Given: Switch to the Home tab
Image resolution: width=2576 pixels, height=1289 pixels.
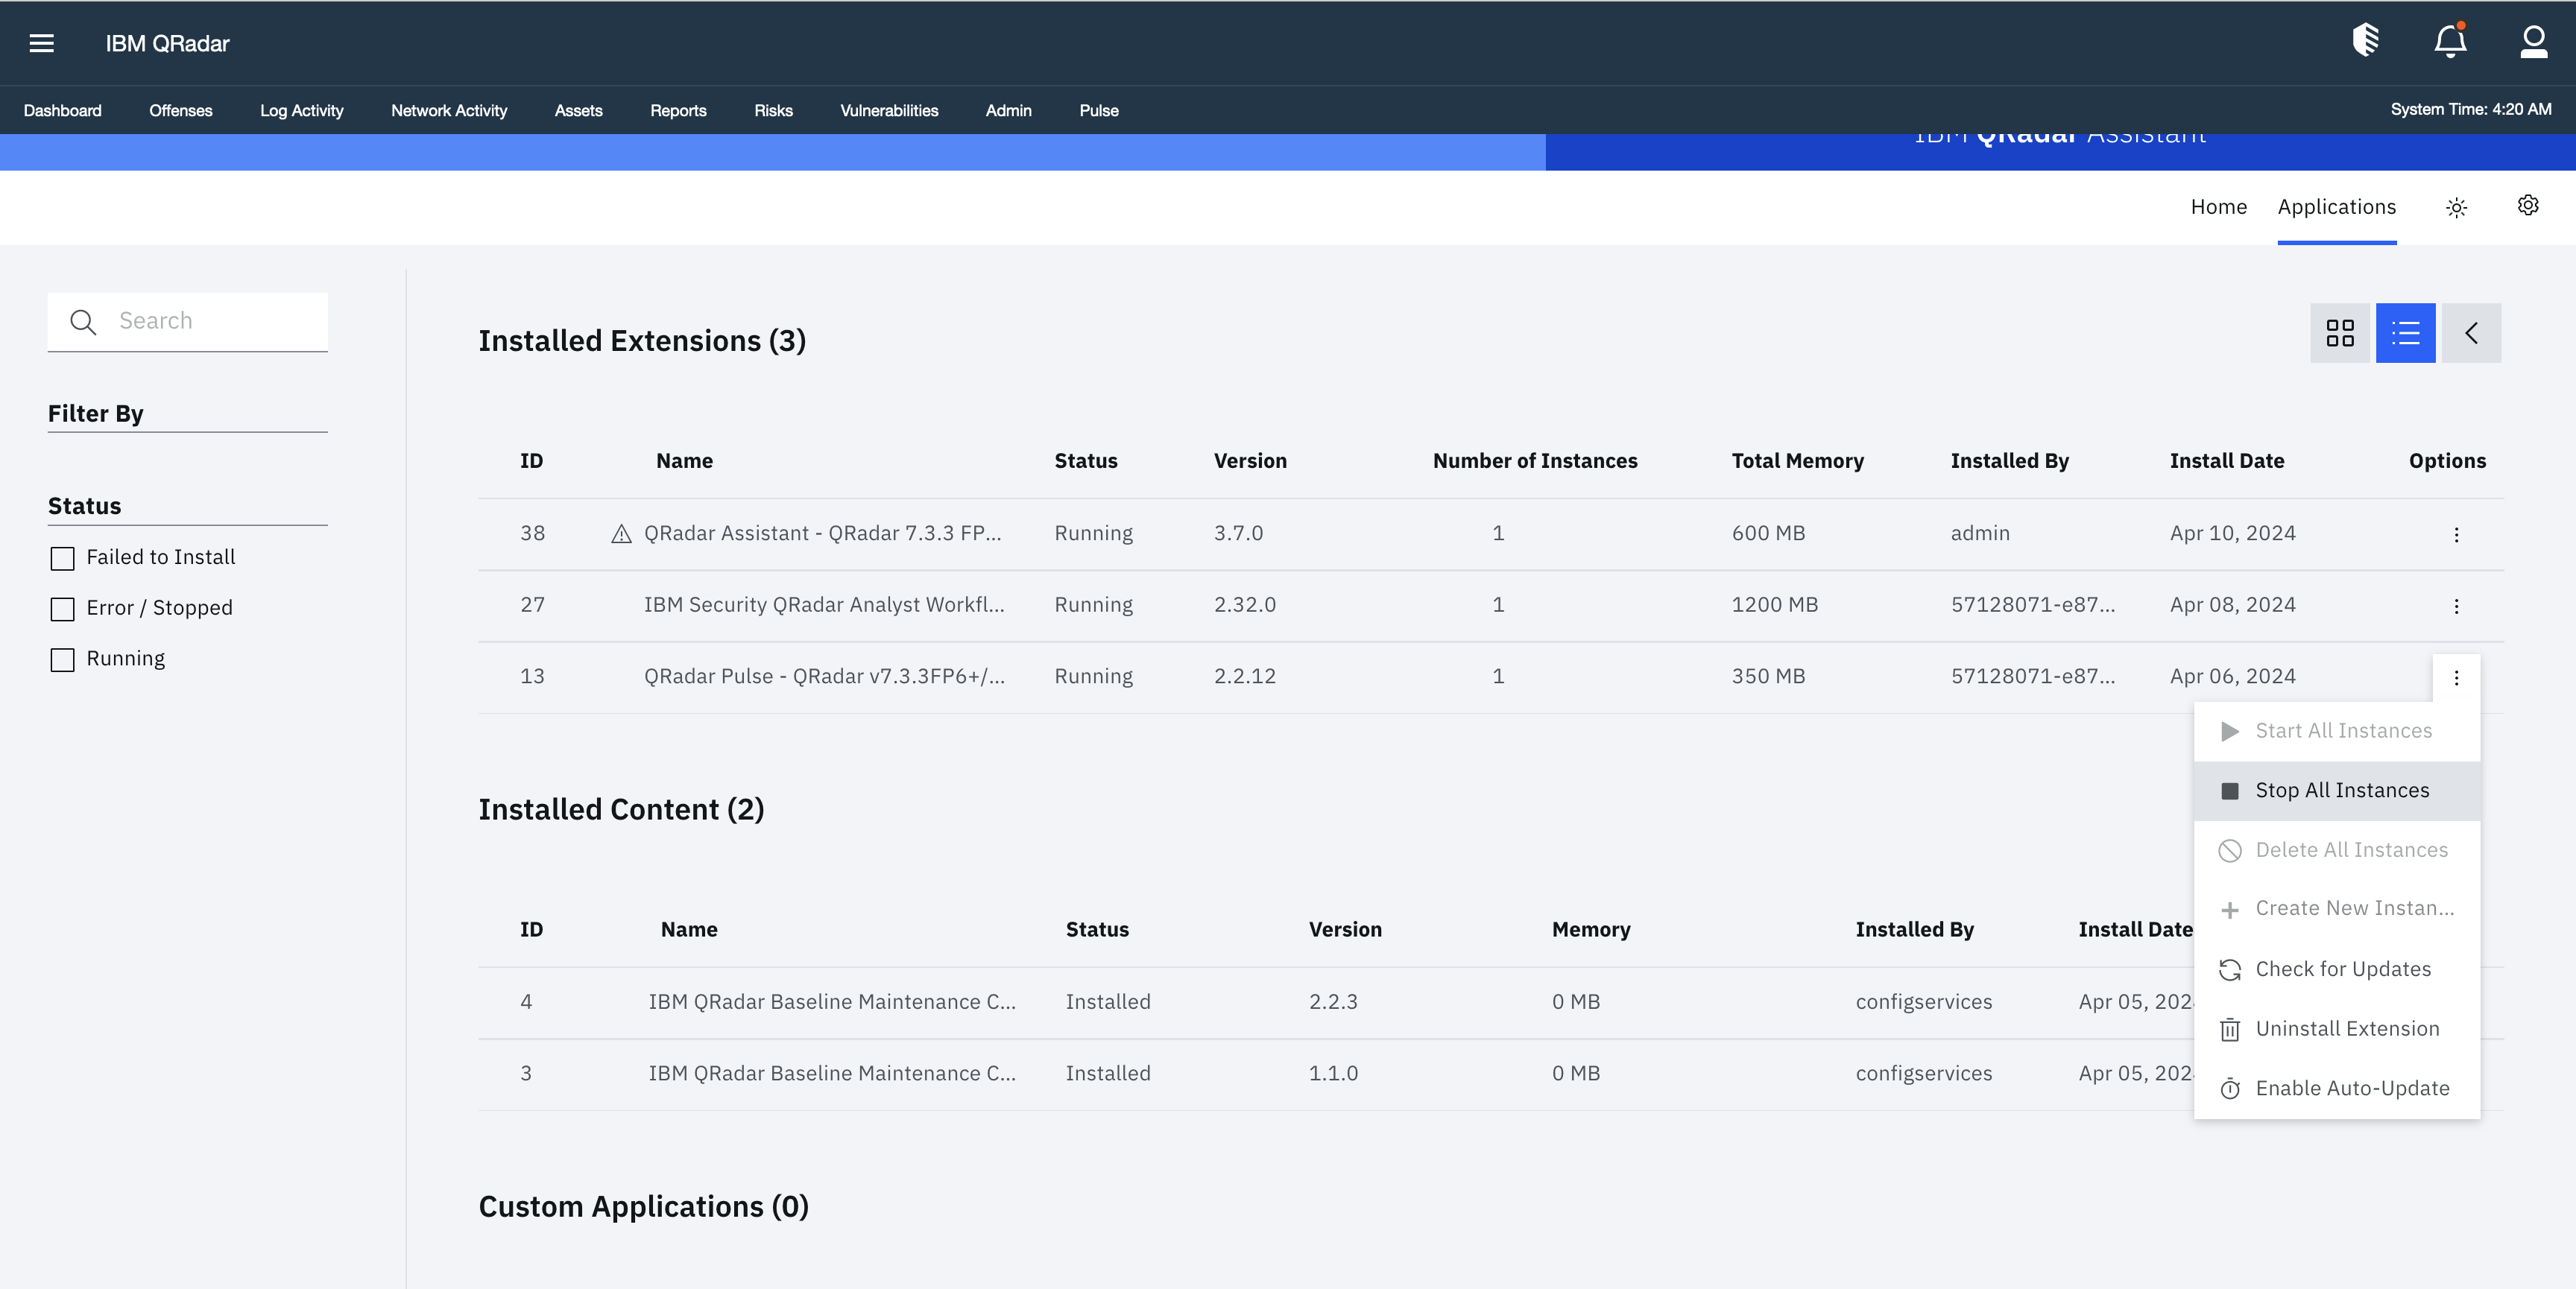Looking at the screenshot, I should point(2219,207).
